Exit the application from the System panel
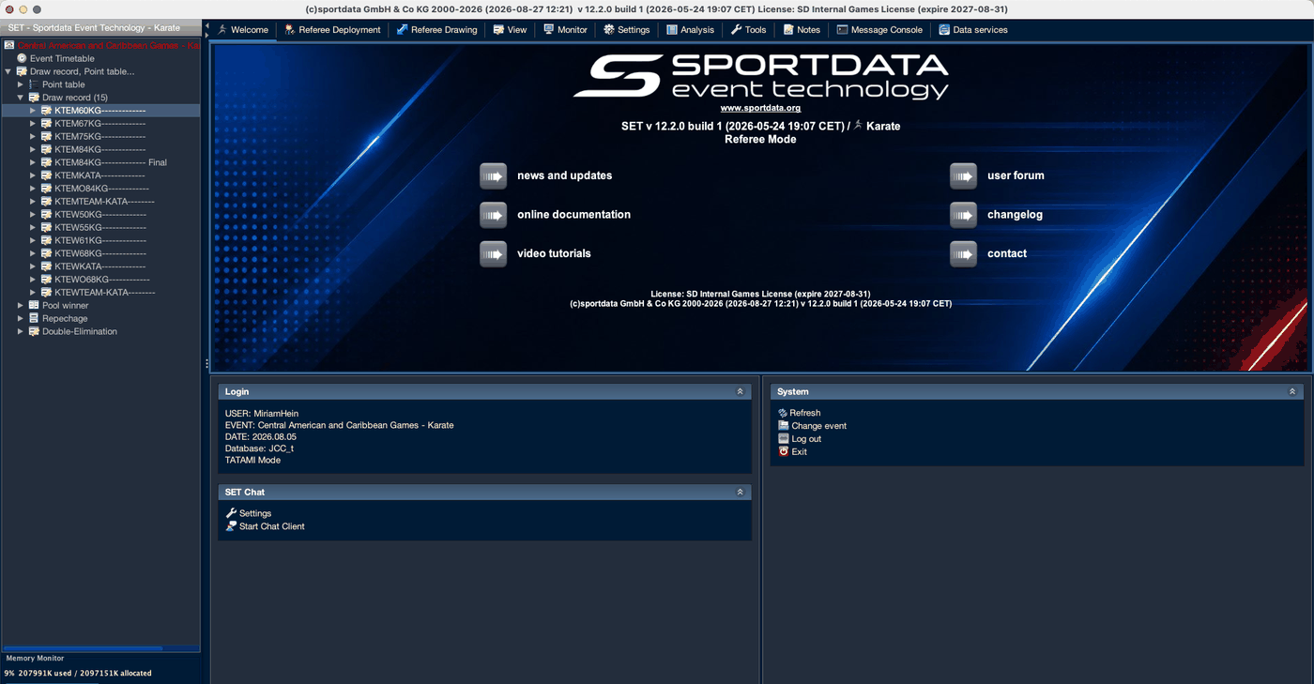 [792, 452]
